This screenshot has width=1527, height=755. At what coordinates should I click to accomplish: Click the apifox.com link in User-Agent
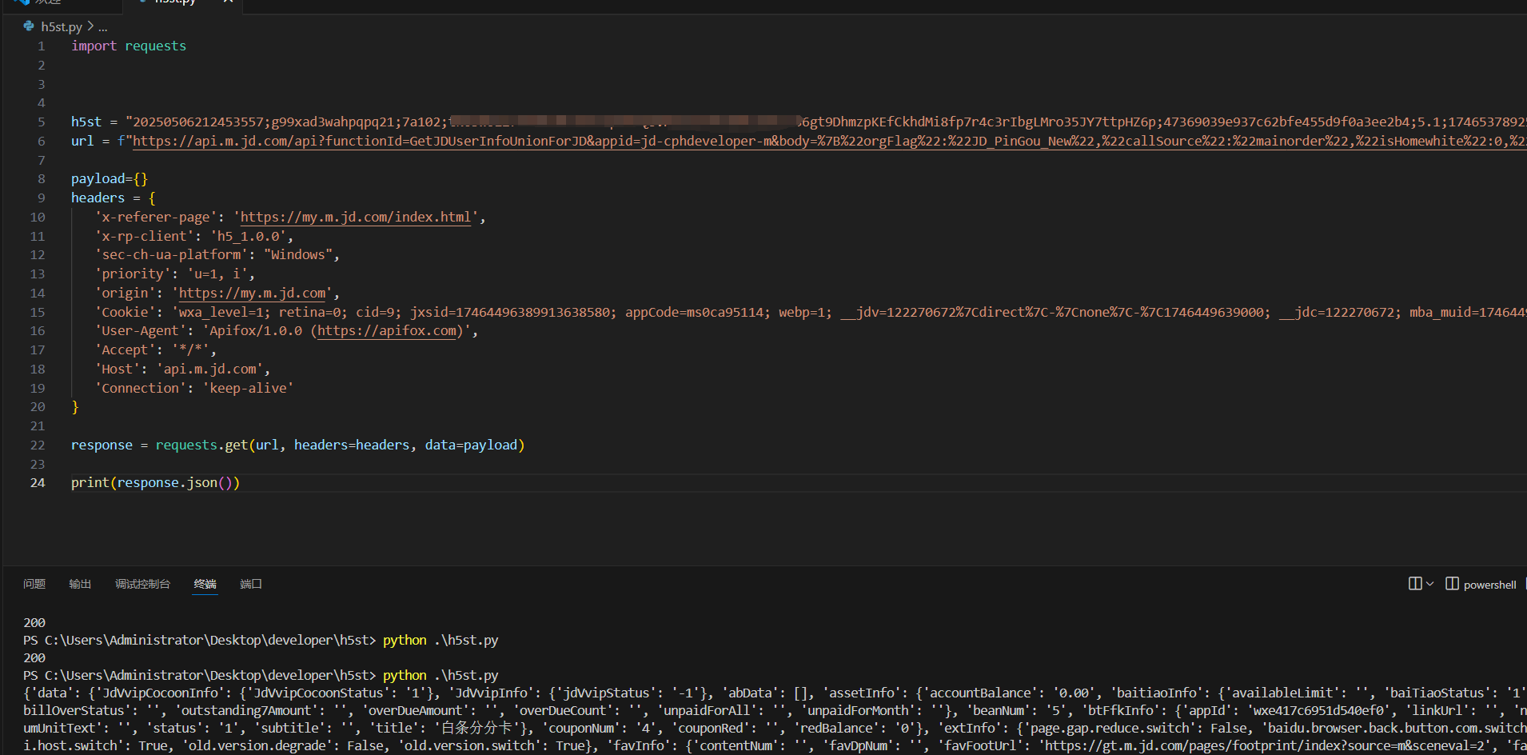(x=387, y=331)
